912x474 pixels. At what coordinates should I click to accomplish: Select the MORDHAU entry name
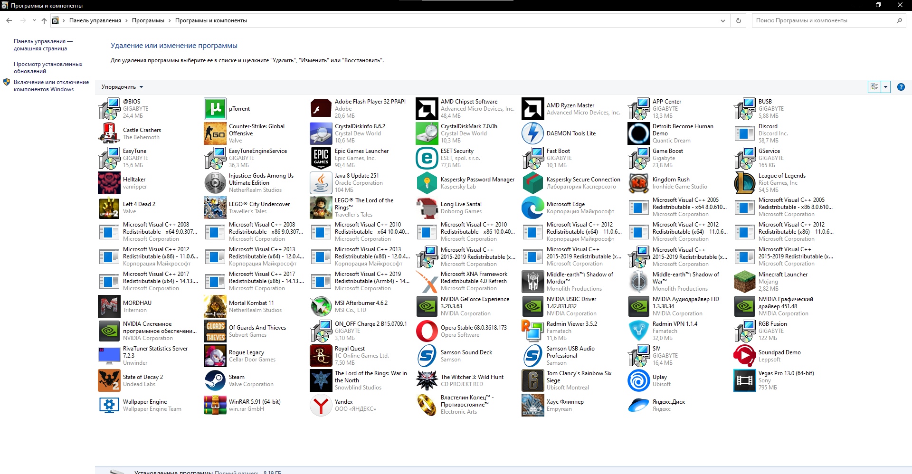point(137,303)
